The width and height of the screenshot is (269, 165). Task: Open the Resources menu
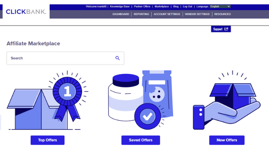[222, 14]
